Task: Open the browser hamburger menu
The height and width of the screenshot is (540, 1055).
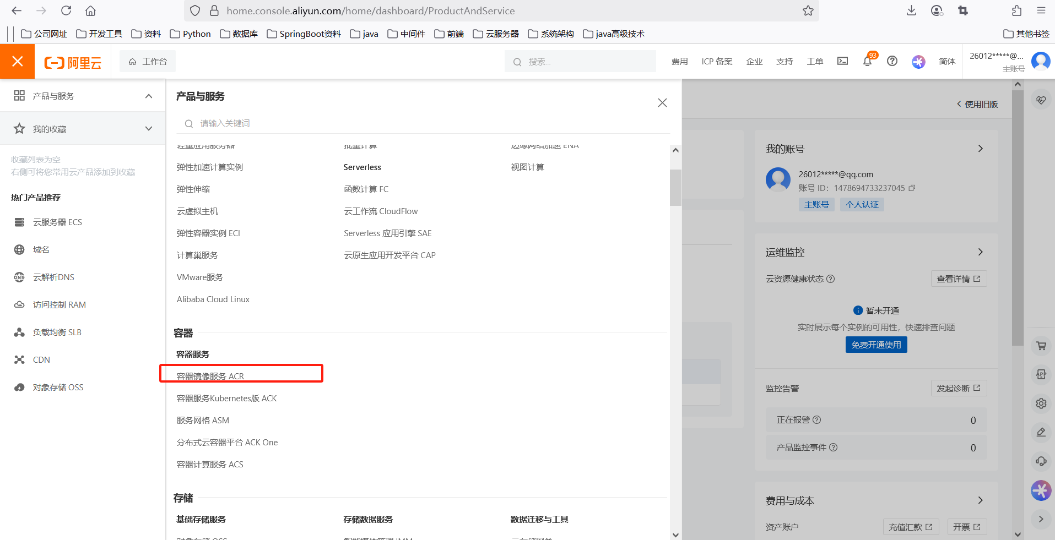Action: [1041, 10]
